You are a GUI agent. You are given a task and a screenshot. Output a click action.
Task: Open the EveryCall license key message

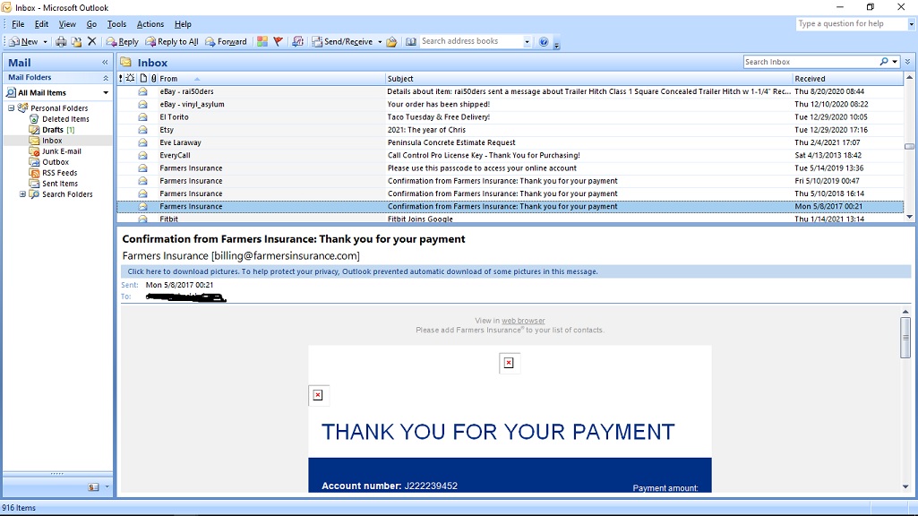tap(510, 155)
